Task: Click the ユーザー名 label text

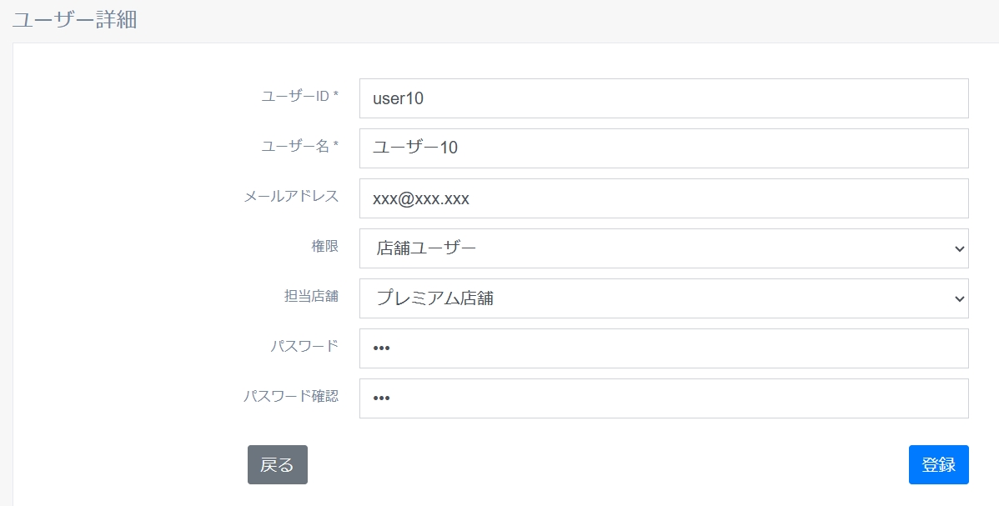Action: pos(295,146)
